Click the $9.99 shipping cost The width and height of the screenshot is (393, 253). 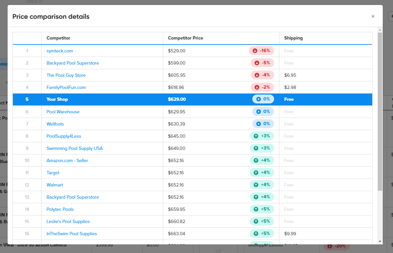290,234
